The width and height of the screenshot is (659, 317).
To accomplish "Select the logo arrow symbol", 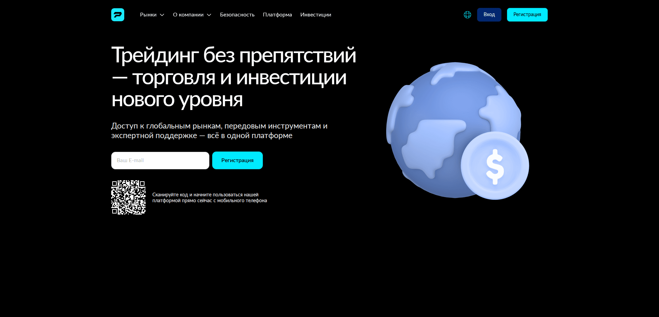I will [x=117, y=14].
